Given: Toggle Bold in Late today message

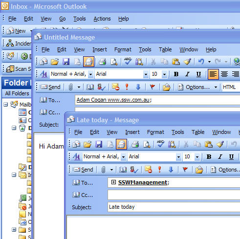Looking at the screenshot, I should (209, 157).
